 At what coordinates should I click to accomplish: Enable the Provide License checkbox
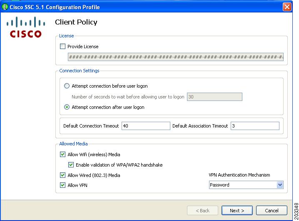(x=63, y=47)
